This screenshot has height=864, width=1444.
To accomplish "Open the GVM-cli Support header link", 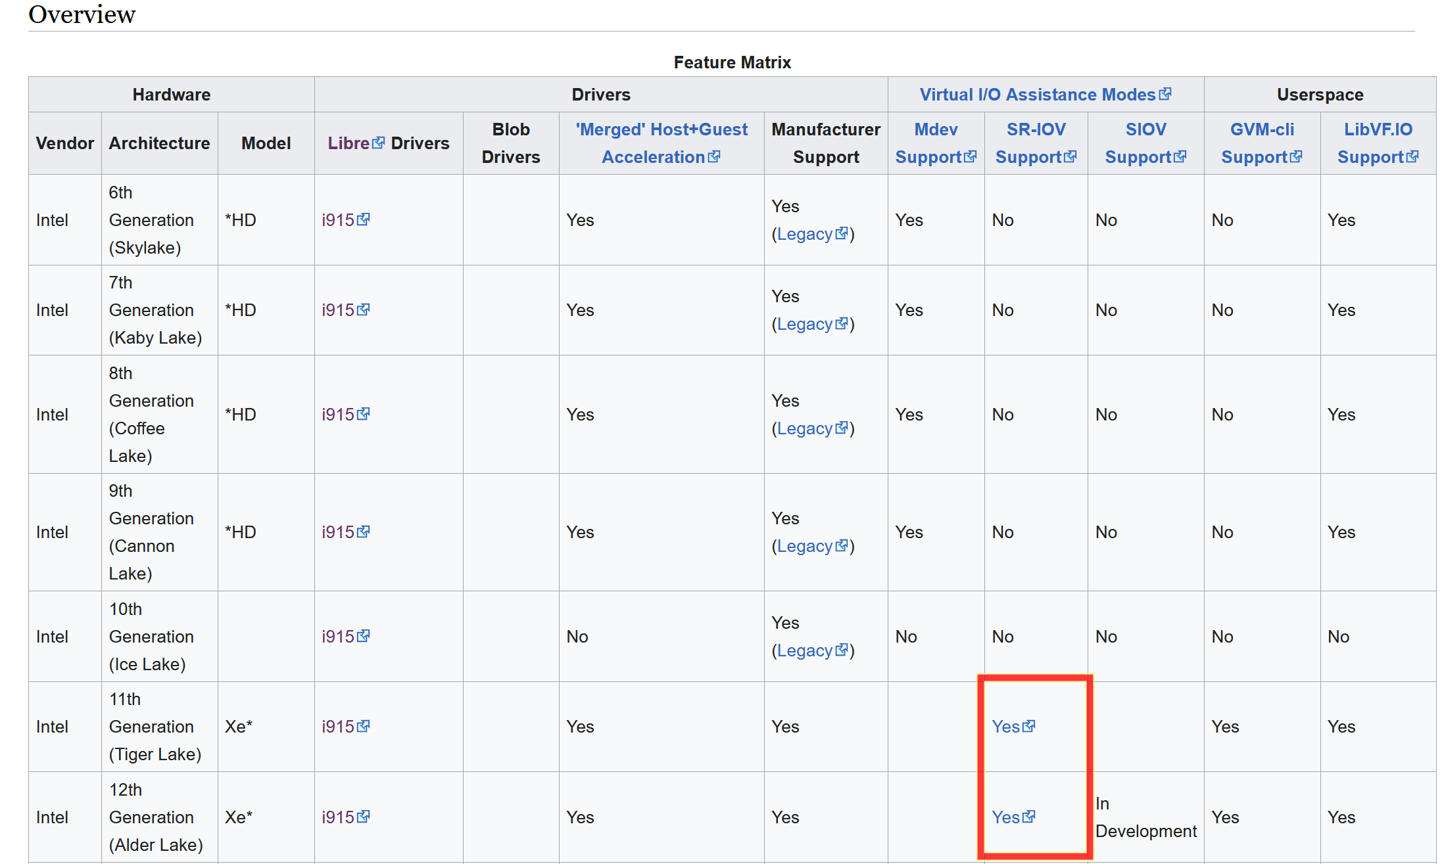I will pos(1262,143).
